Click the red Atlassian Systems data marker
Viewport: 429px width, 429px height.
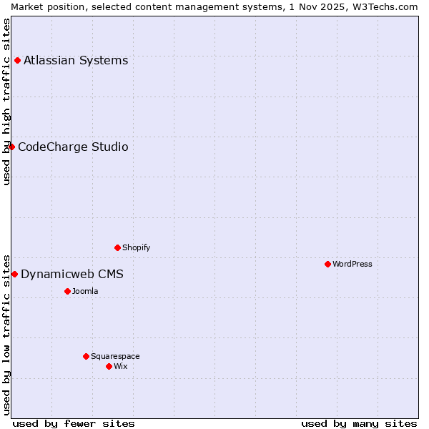tap(17, 60)
